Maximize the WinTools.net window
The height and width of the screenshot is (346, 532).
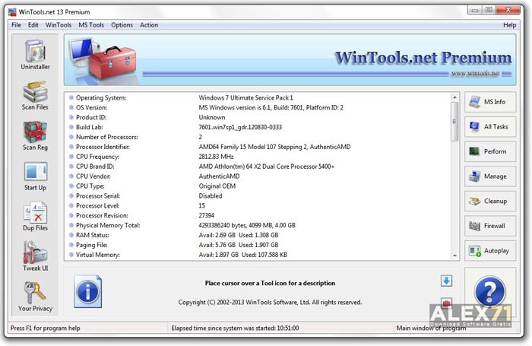pyautogui.click(x=489, y=10)
